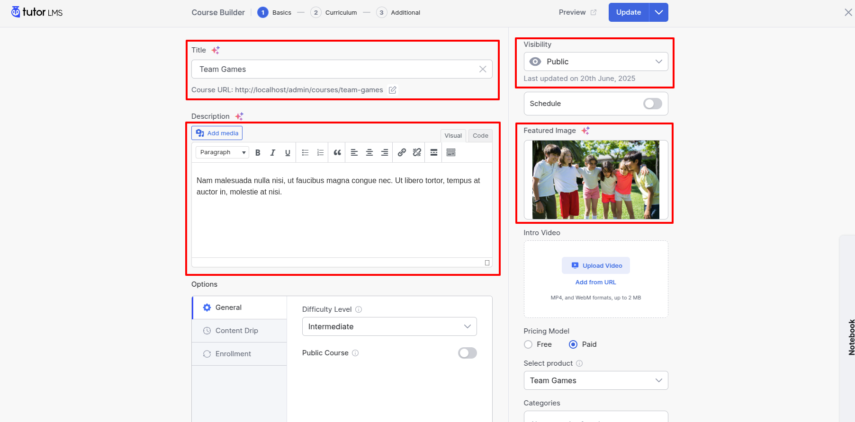
Task: Click the featured image thumbnail
Action: pyautogui.click(x=595, y=180)
